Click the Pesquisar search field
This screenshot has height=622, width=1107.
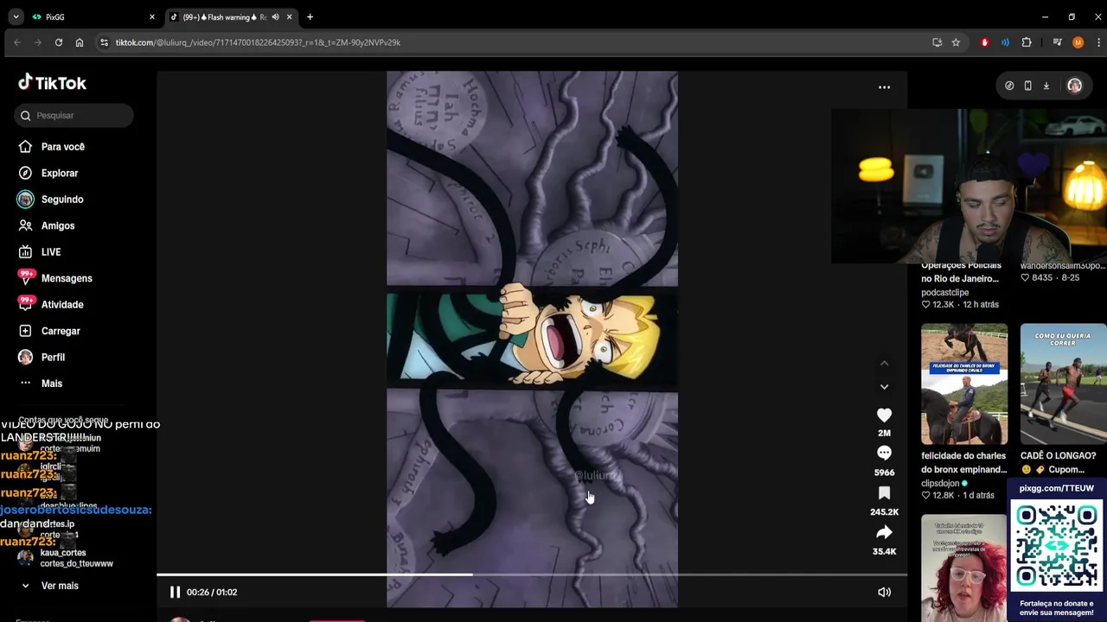tap(74, 116)
